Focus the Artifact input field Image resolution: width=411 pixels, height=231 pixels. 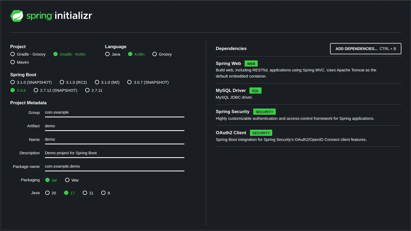pos(114,126)
